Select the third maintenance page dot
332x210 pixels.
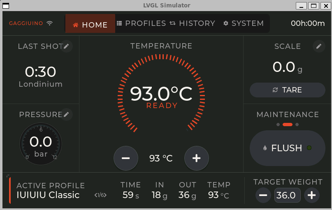click(x=297, y=125)
